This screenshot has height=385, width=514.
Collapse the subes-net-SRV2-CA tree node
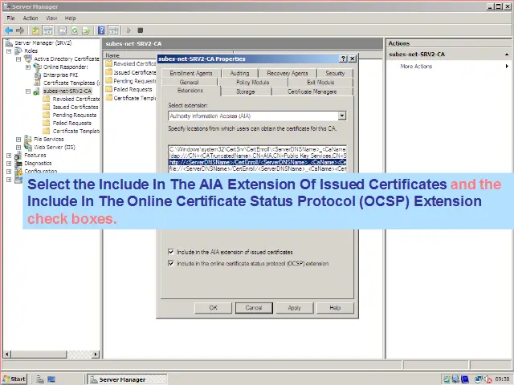27,91
